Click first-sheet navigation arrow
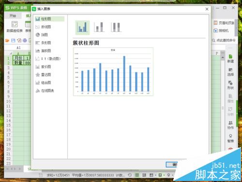The width and height of the screenshot is (242, 182). 7,169
